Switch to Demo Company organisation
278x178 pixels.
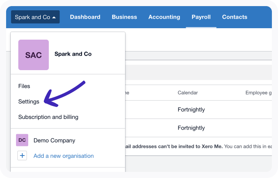click(54, 140)
